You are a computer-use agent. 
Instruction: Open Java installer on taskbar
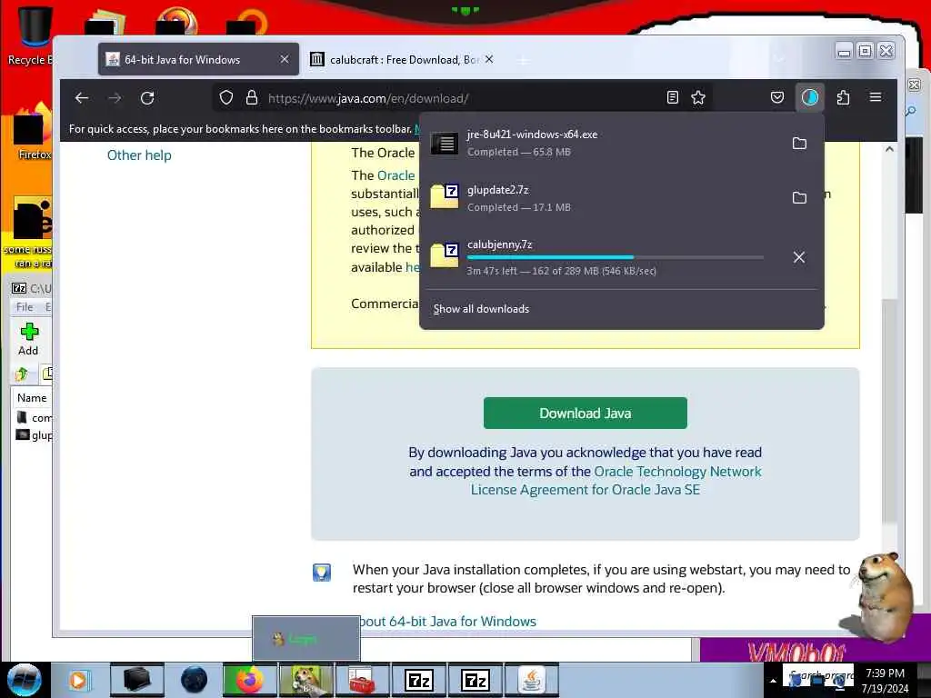[x=531, y=680]
